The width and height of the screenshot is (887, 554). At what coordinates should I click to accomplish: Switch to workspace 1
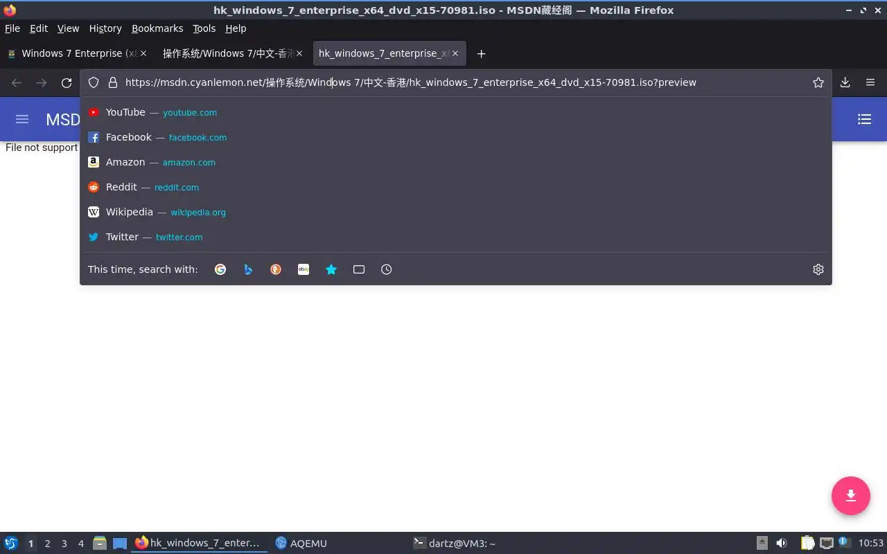pyautogui.click(x=30, y=544)
